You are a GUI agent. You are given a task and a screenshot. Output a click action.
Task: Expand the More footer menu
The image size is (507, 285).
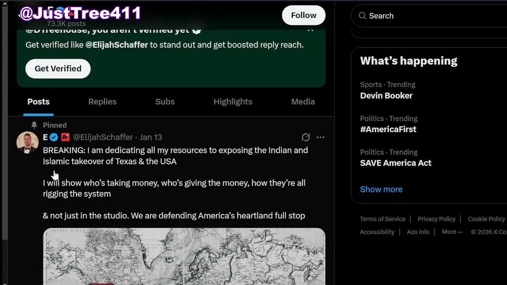452,232
